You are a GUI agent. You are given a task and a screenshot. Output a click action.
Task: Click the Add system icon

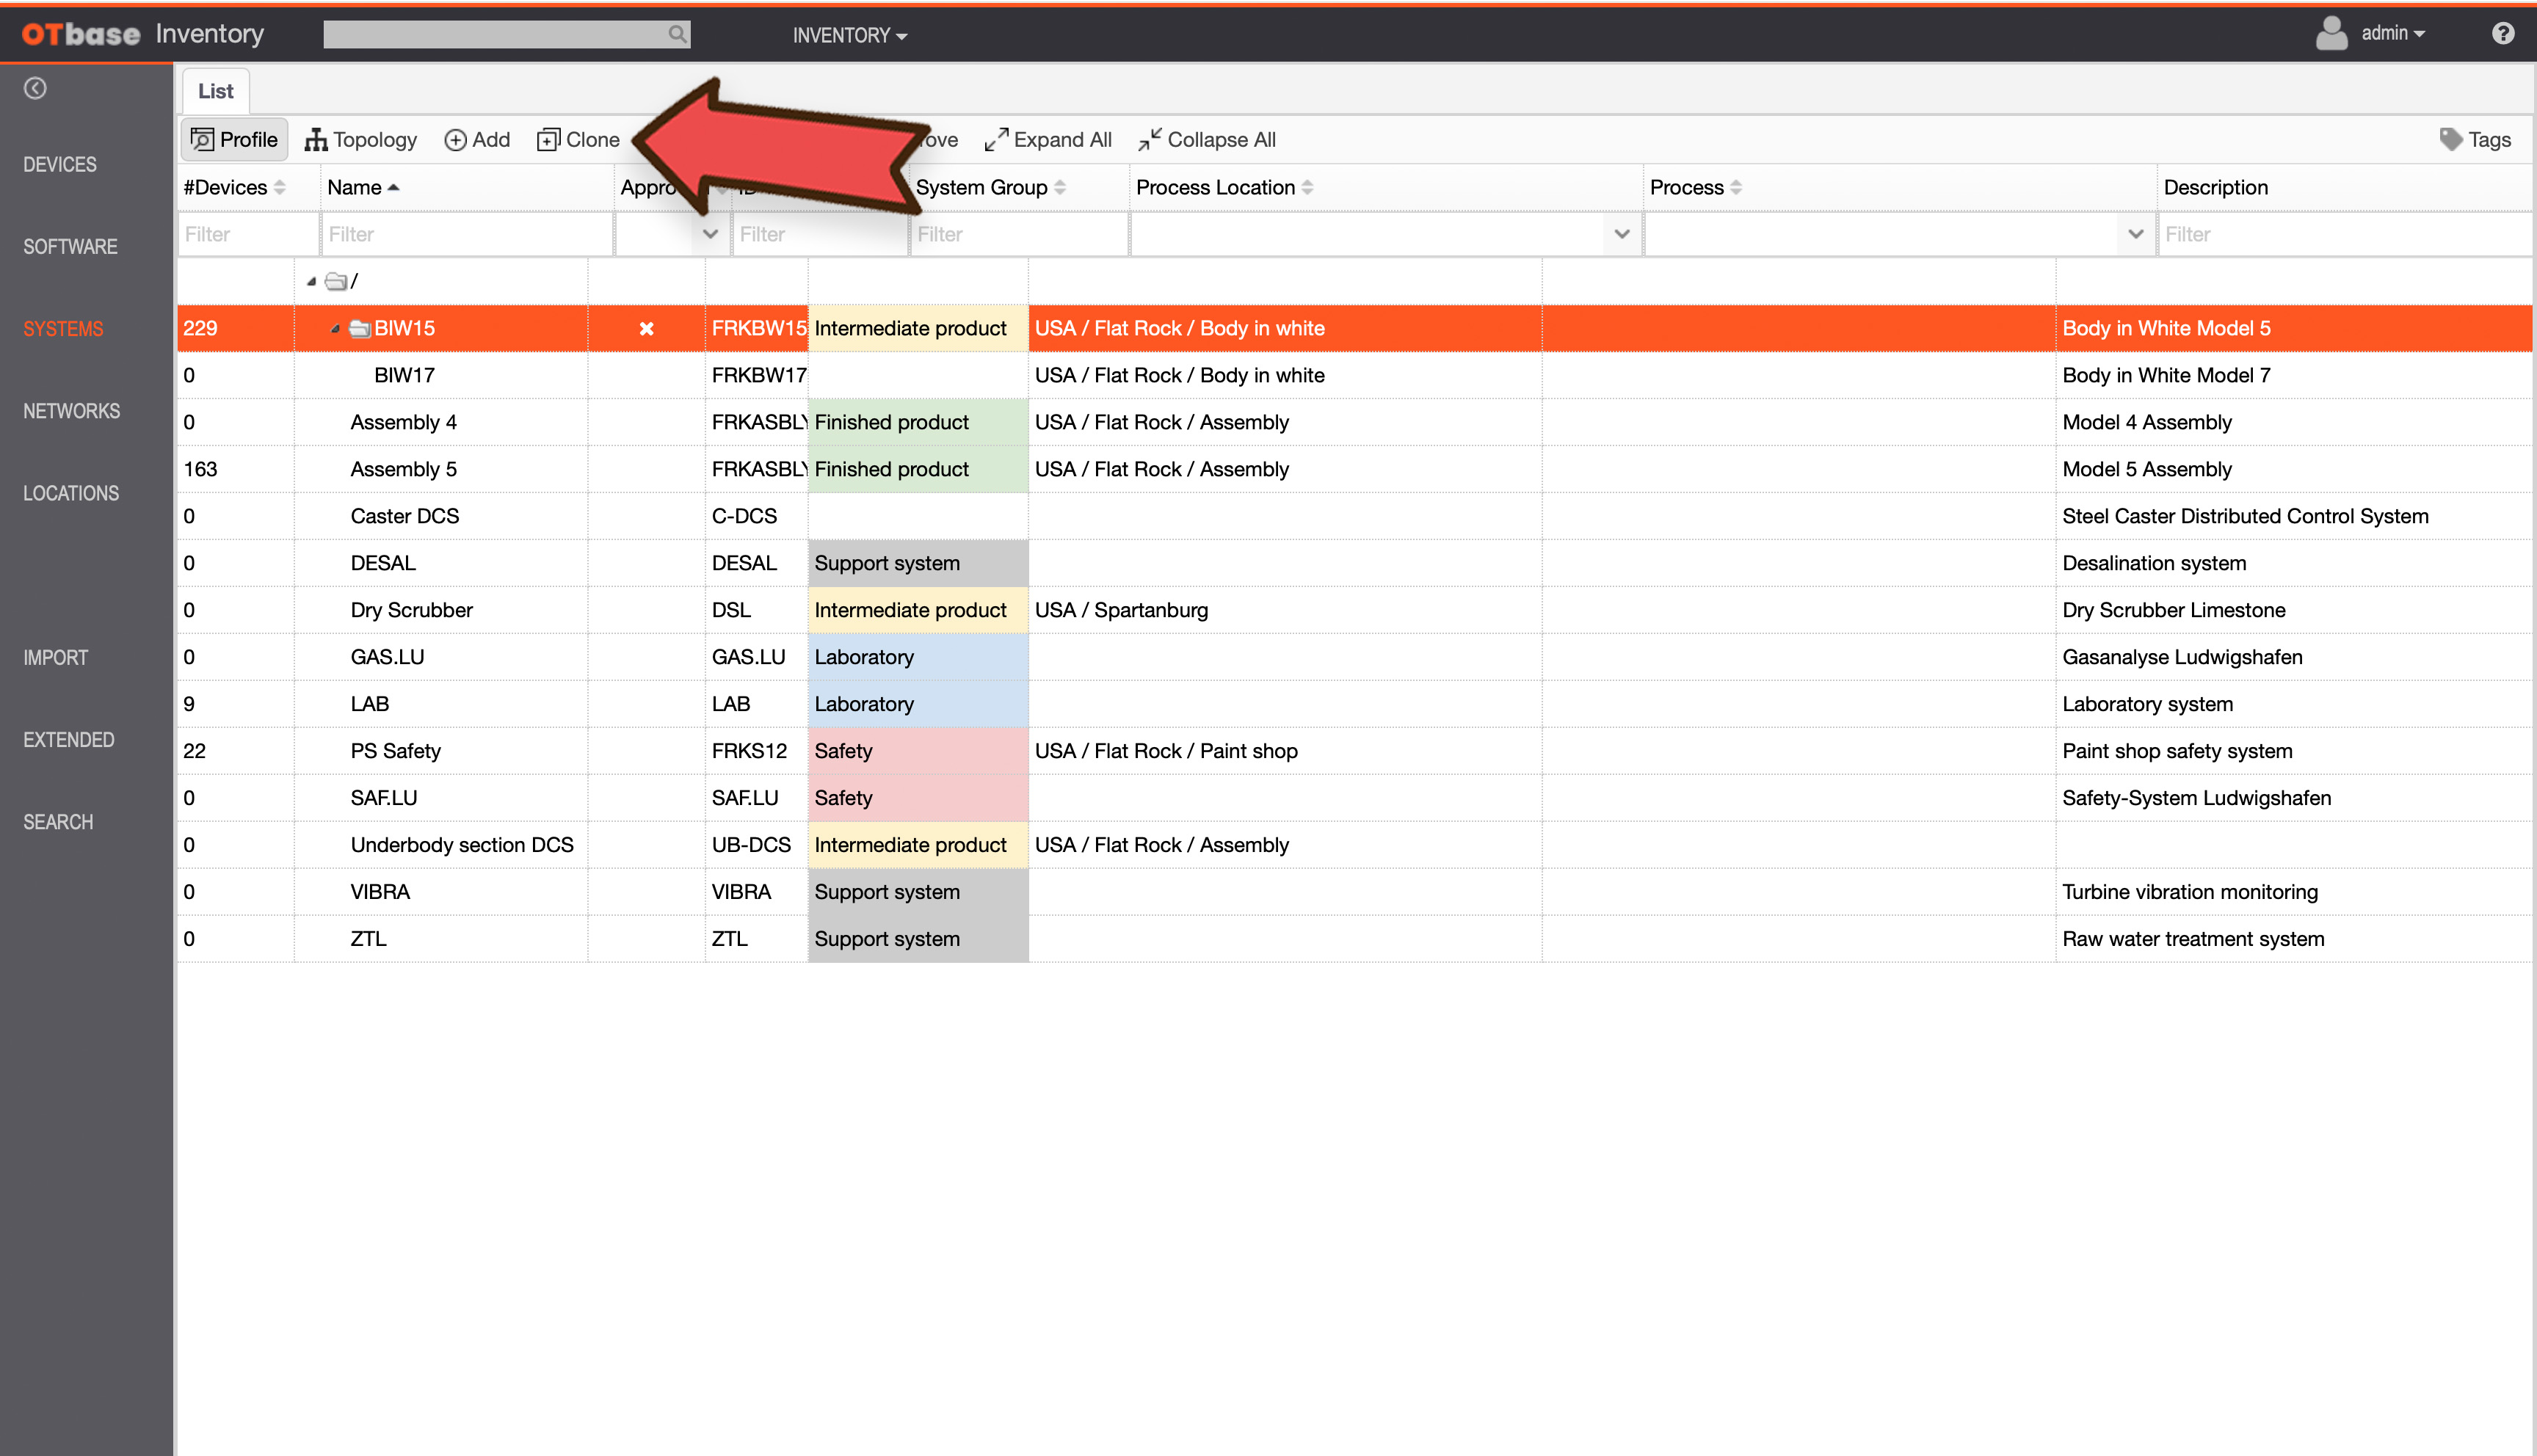point(455,140)
